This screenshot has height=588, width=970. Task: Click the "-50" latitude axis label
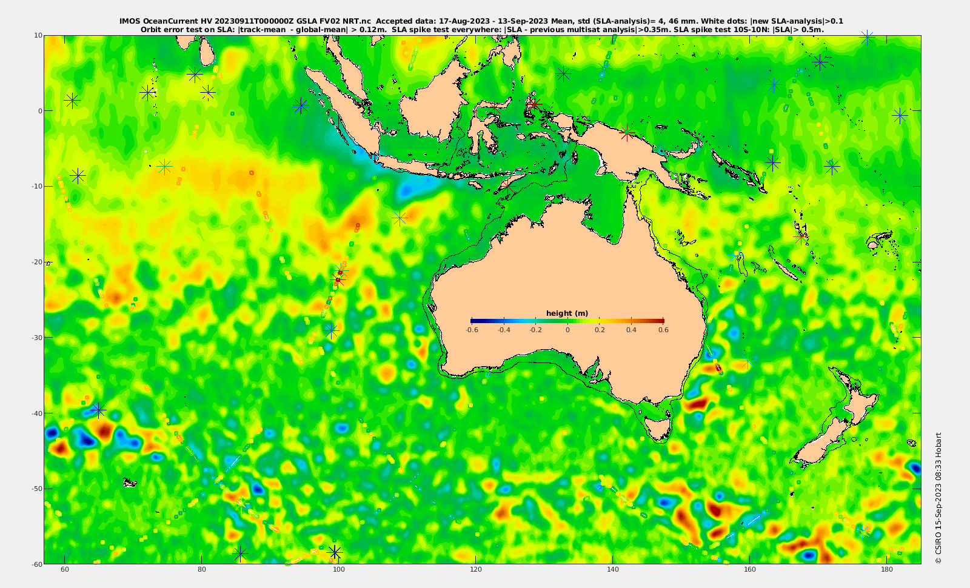(x=37, y=489)
